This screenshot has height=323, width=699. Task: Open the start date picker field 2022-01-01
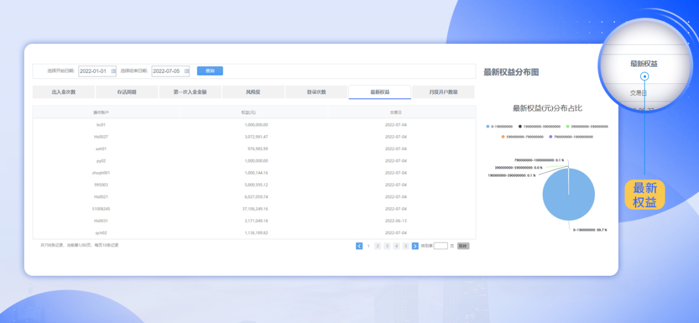tap(94, 71)
